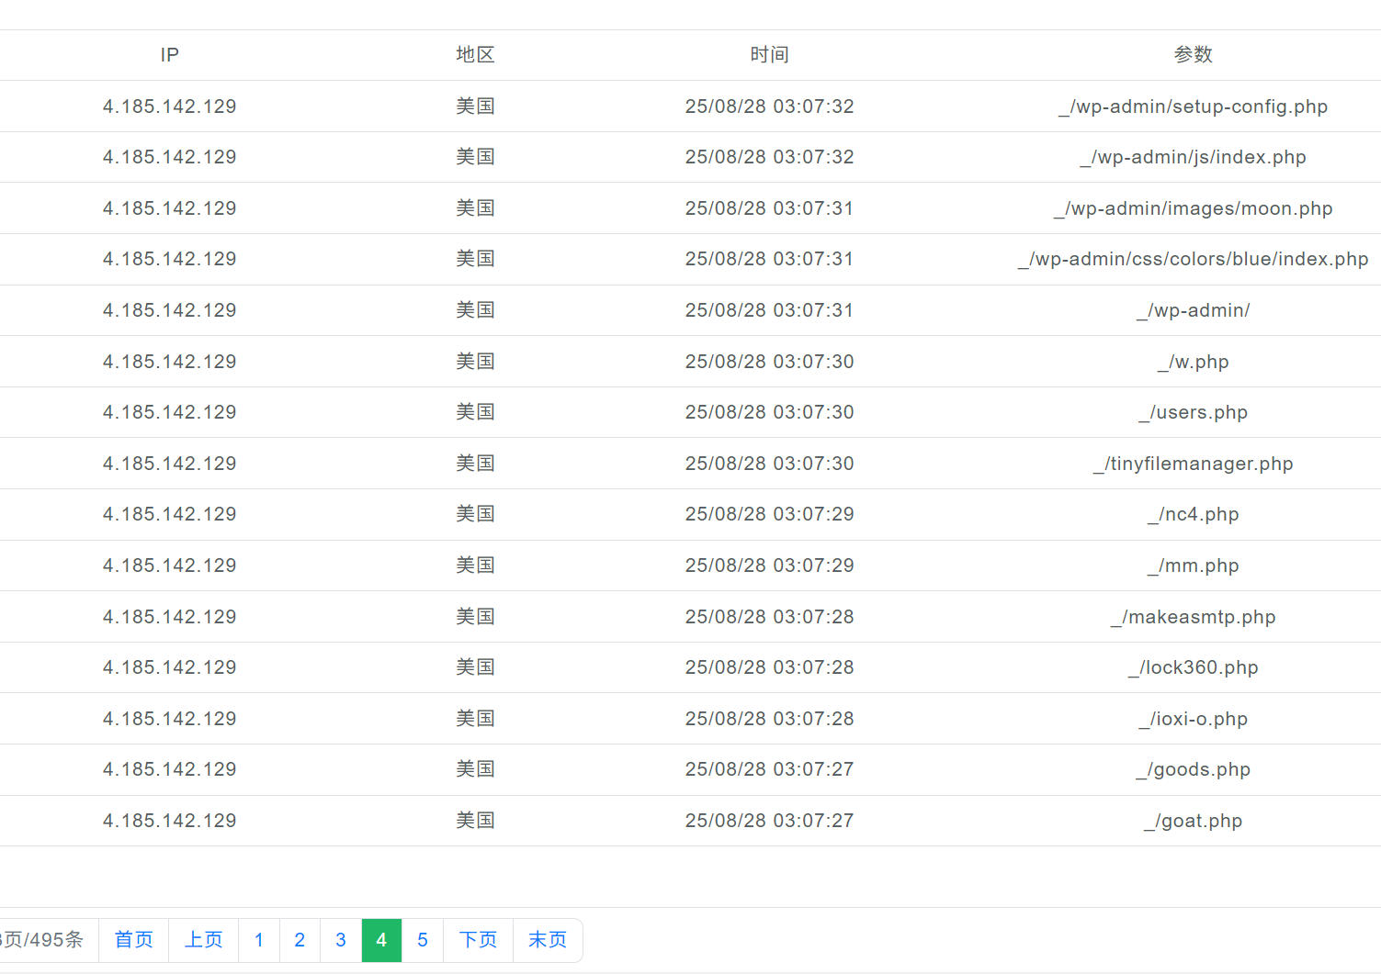1381x974 pixels.
Task: Open page 1 of the results
Action: point(258,940)
